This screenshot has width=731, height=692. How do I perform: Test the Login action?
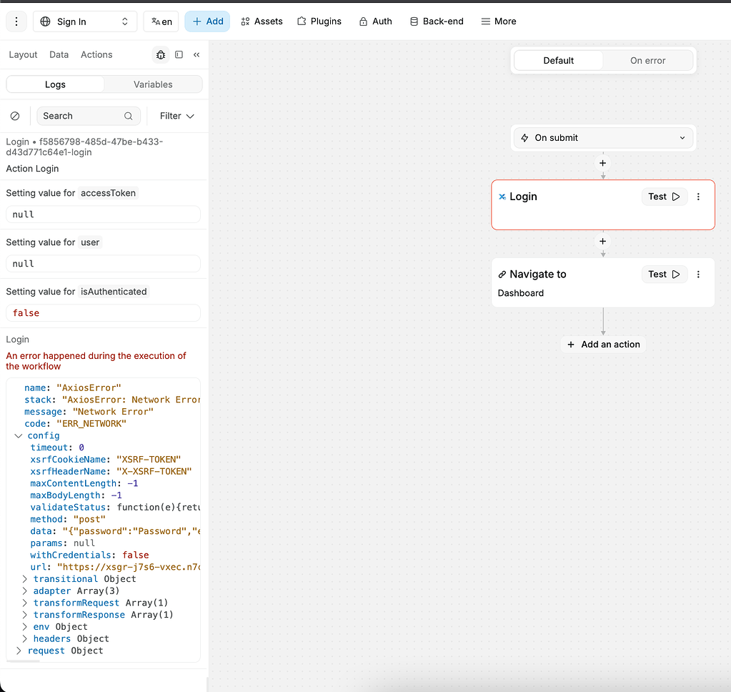[664, 197]
